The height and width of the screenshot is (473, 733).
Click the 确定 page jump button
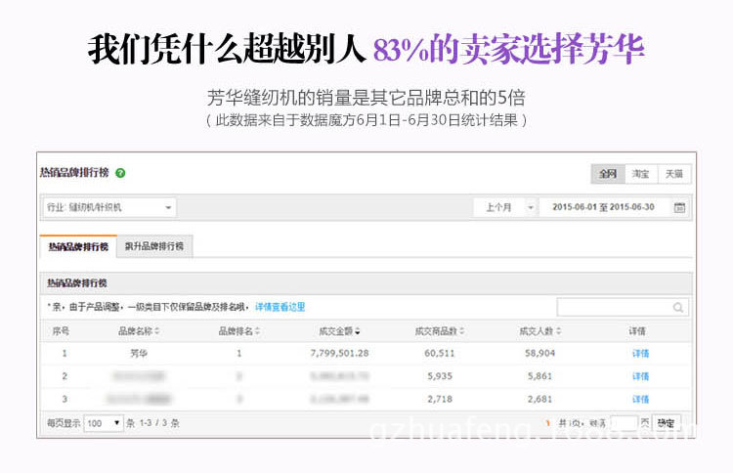pyautogui.click(x=666, y=423)
